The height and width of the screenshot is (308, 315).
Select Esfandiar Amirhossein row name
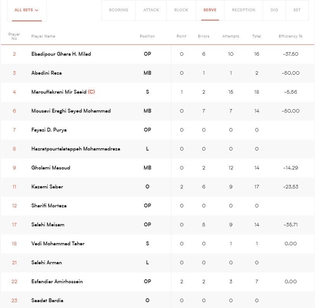tap(58, 282)
